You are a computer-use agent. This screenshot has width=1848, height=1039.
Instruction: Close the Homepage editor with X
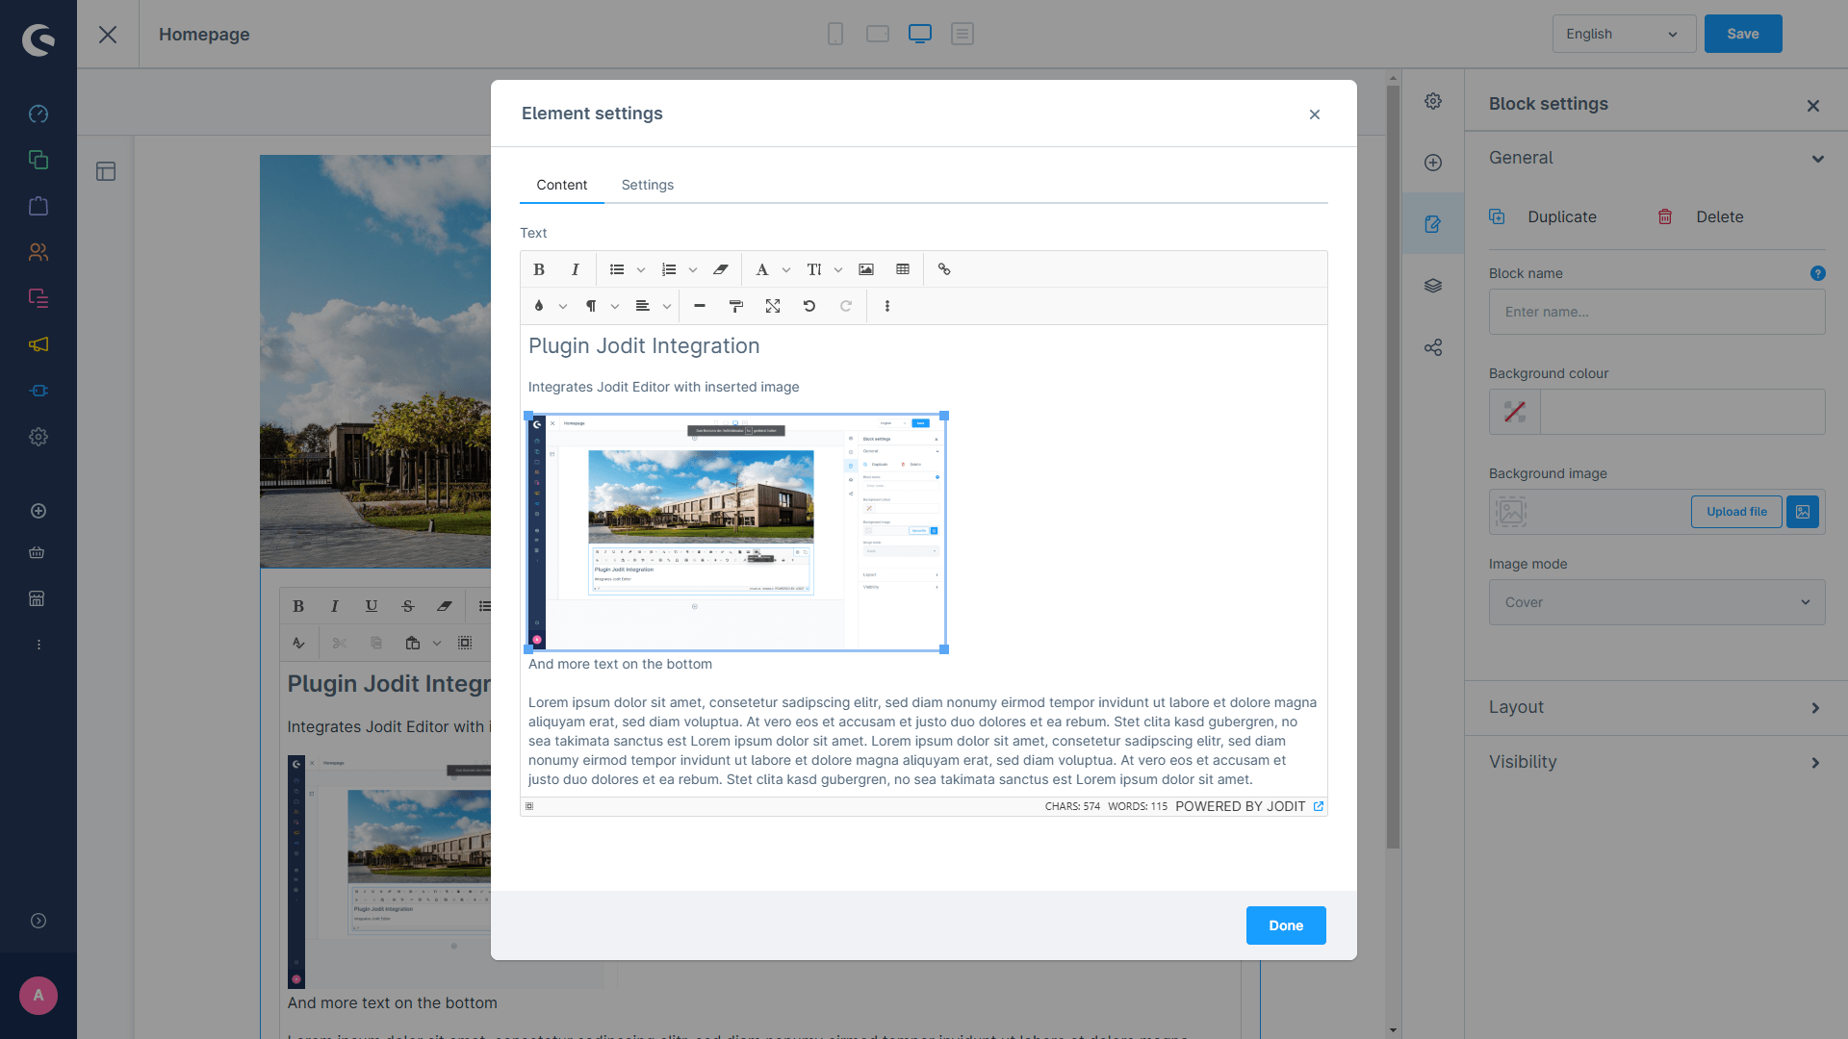[x=108, y=35]
